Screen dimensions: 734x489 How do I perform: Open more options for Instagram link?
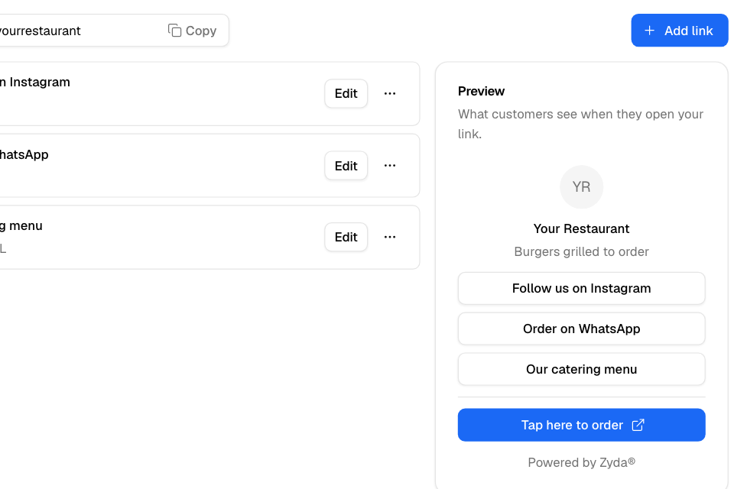point(390,93)
